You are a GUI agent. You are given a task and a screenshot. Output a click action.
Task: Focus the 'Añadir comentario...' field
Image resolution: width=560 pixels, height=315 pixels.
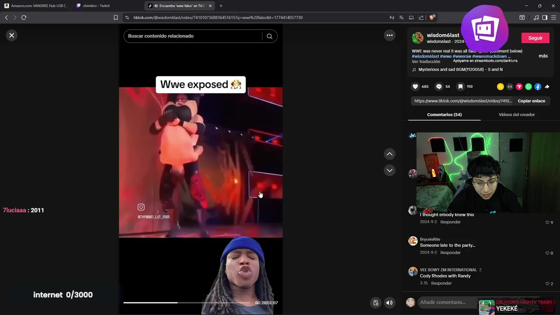(x=446, y=302)
